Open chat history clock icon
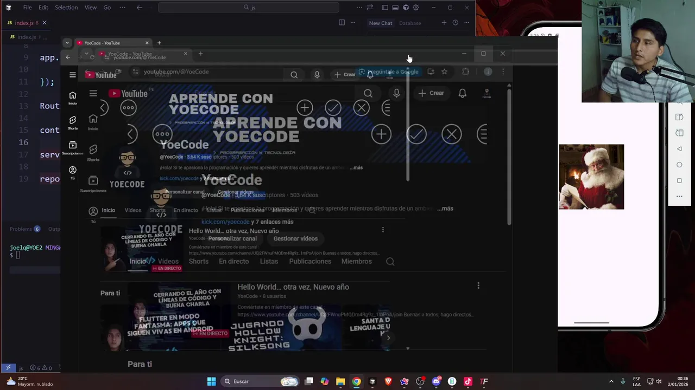This screenshot has width=695, height=390. point(455,23)
